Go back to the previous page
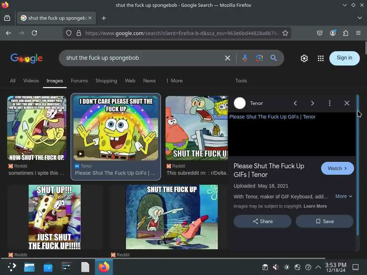Image resolution: width=367 pixels, height=275 pixels. [x=9, y=33]
